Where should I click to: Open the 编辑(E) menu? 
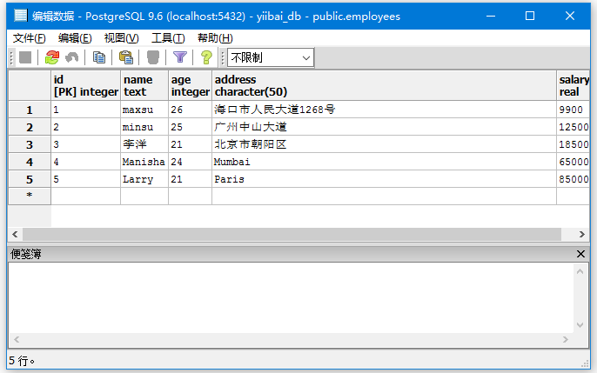point(75,37)
